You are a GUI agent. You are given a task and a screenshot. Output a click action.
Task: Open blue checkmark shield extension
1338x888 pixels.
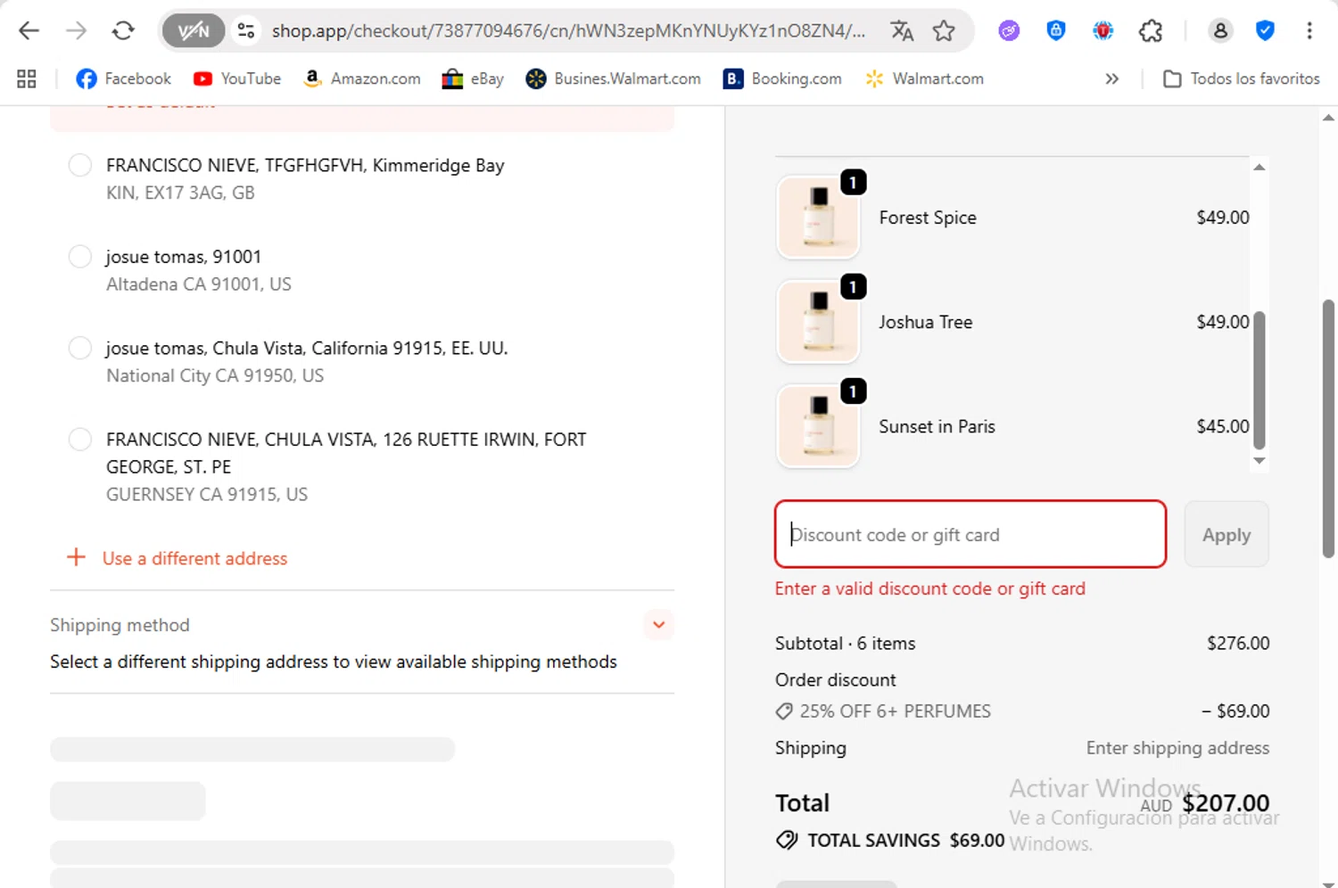coord(1265,31)
